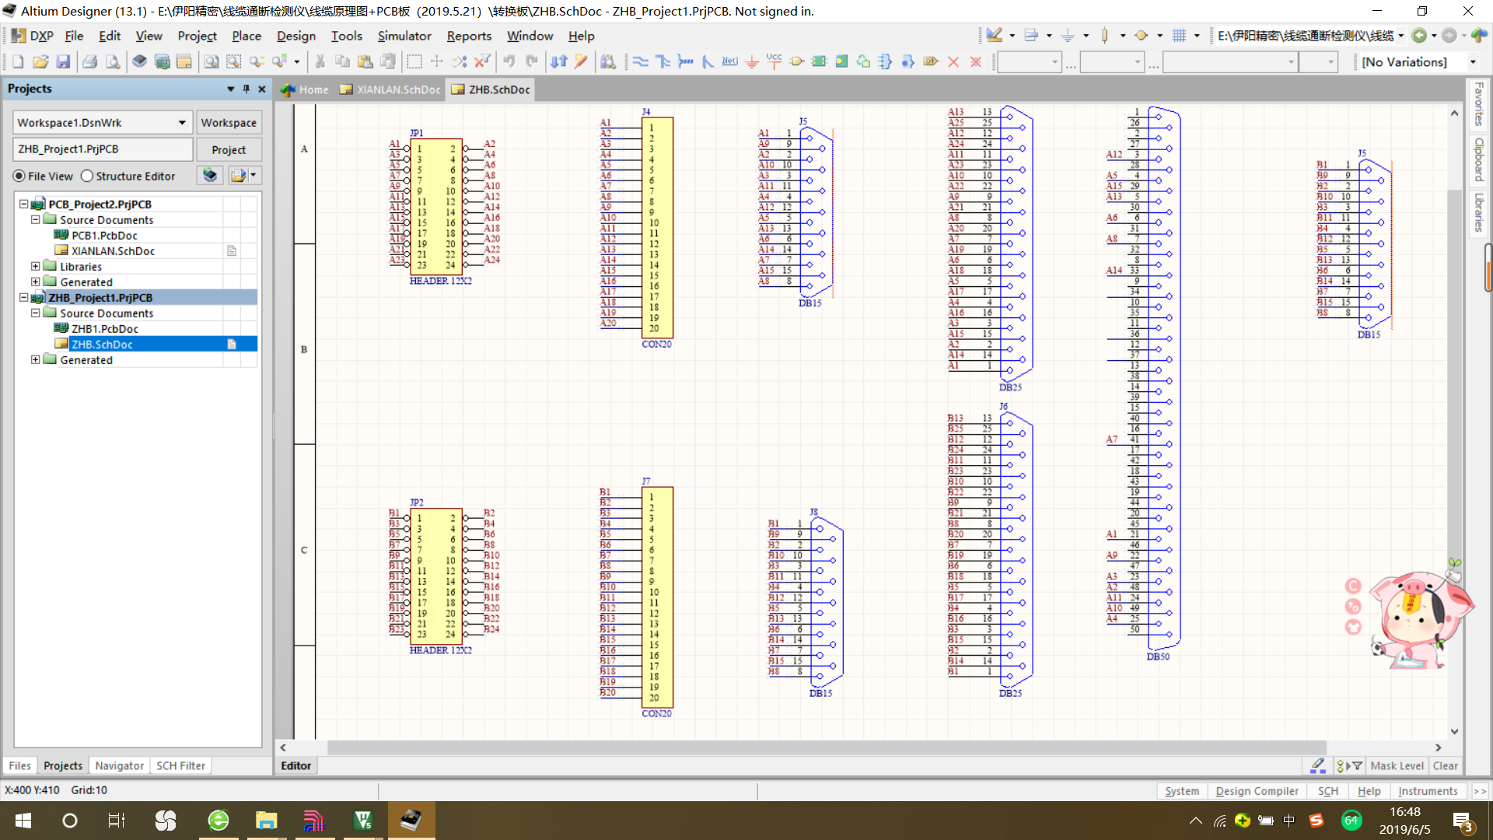Select File View radio button
The height and width of the screenshot is (840, 1493).
(19, 177)
